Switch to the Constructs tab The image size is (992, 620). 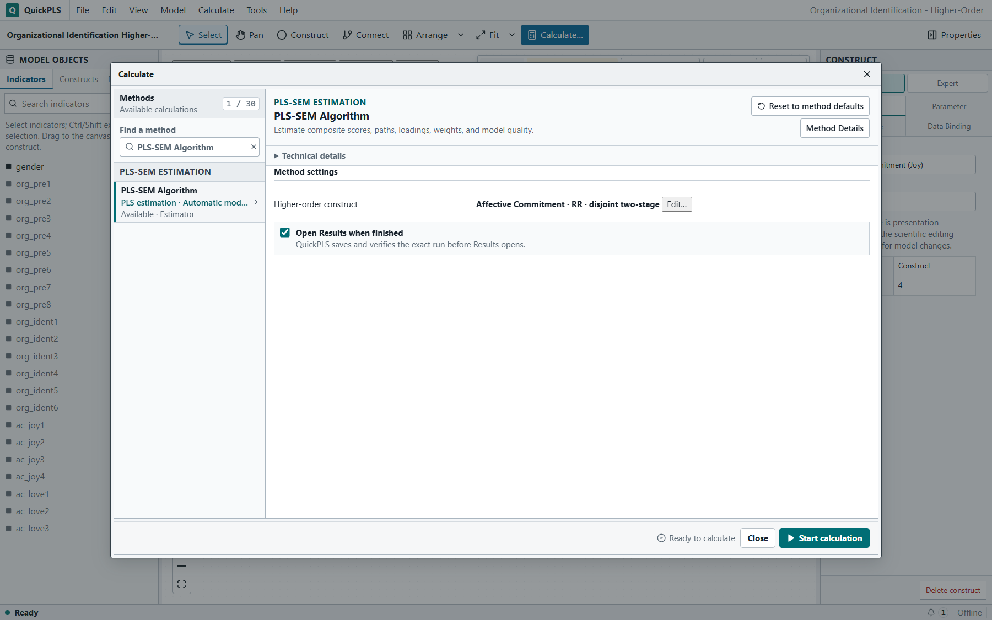(78, 79)
